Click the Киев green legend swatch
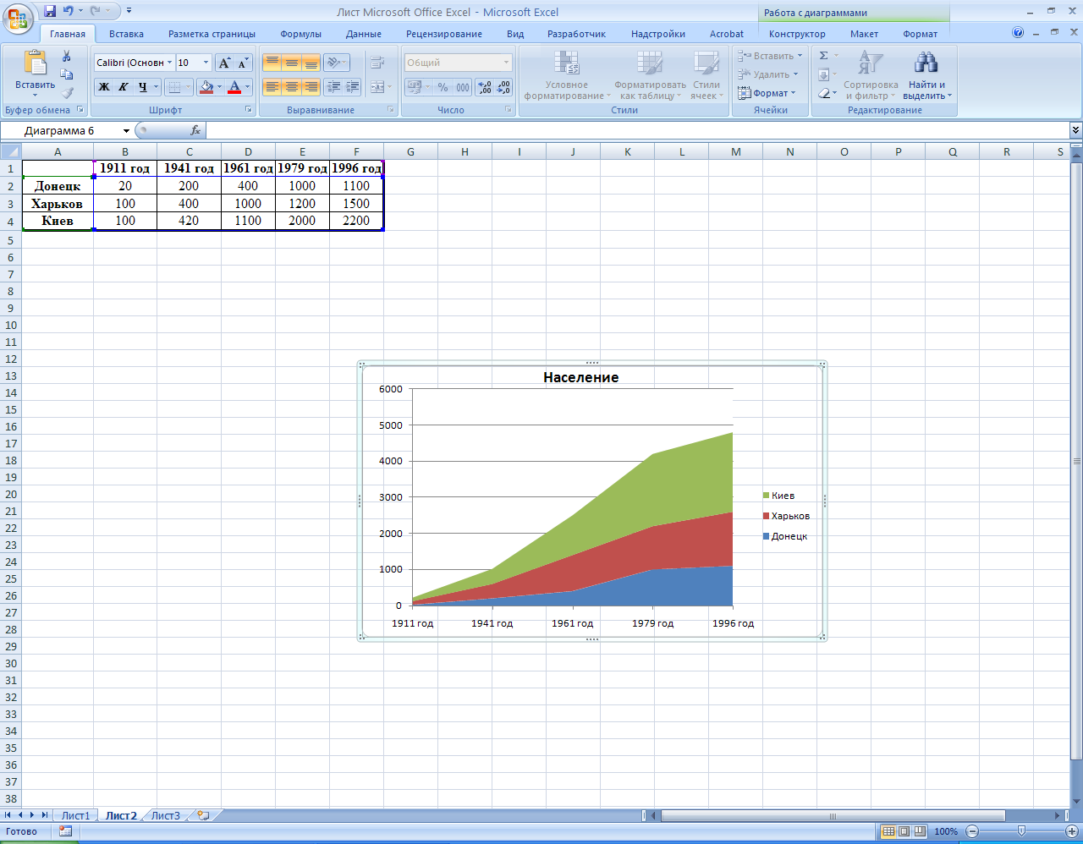 point(766,496)
